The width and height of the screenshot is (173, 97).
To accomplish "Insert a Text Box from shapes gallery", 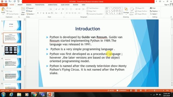I will click(x=107, y=8).
